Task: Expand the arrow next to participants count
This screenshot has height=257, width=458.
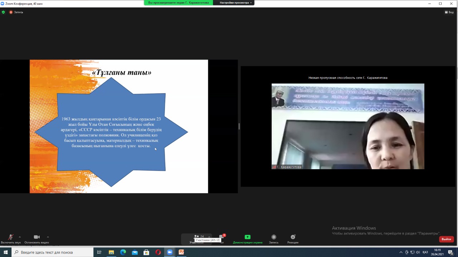Action: click(209, 236)
